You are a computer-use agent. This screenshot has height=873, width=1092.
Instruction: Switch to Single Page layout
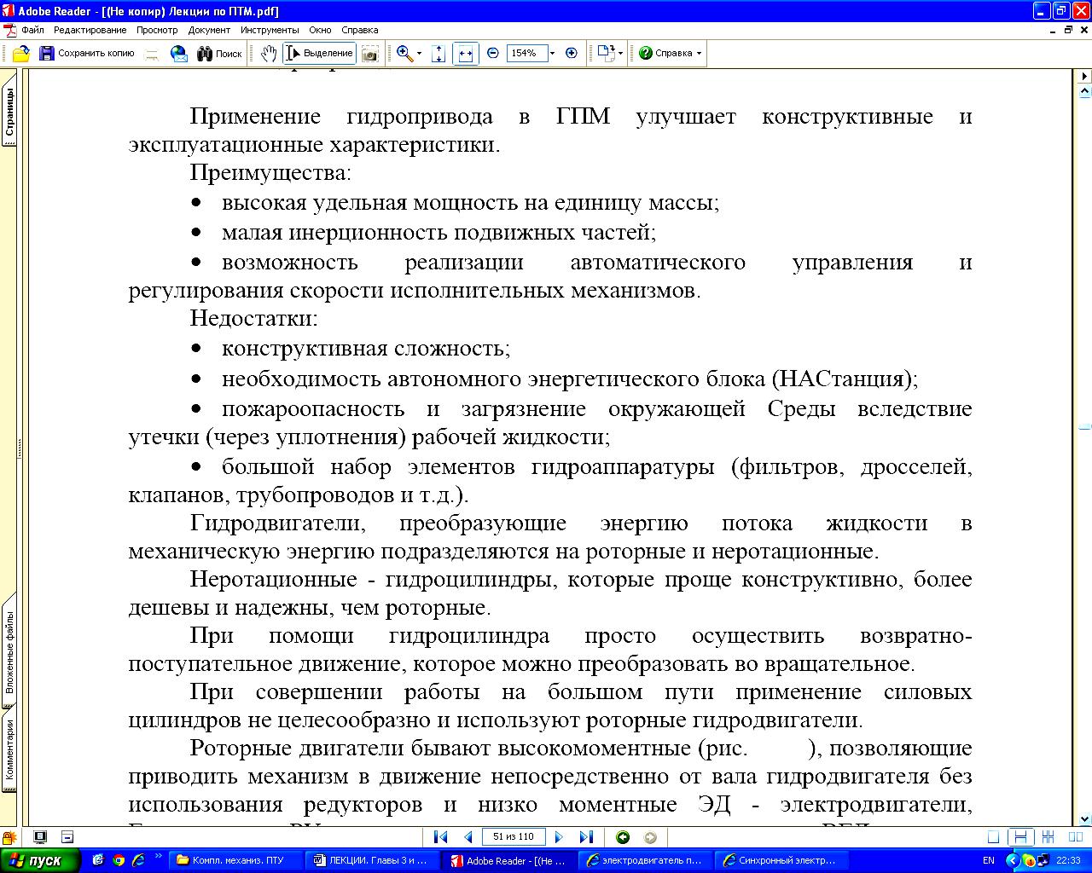point(992,837)
